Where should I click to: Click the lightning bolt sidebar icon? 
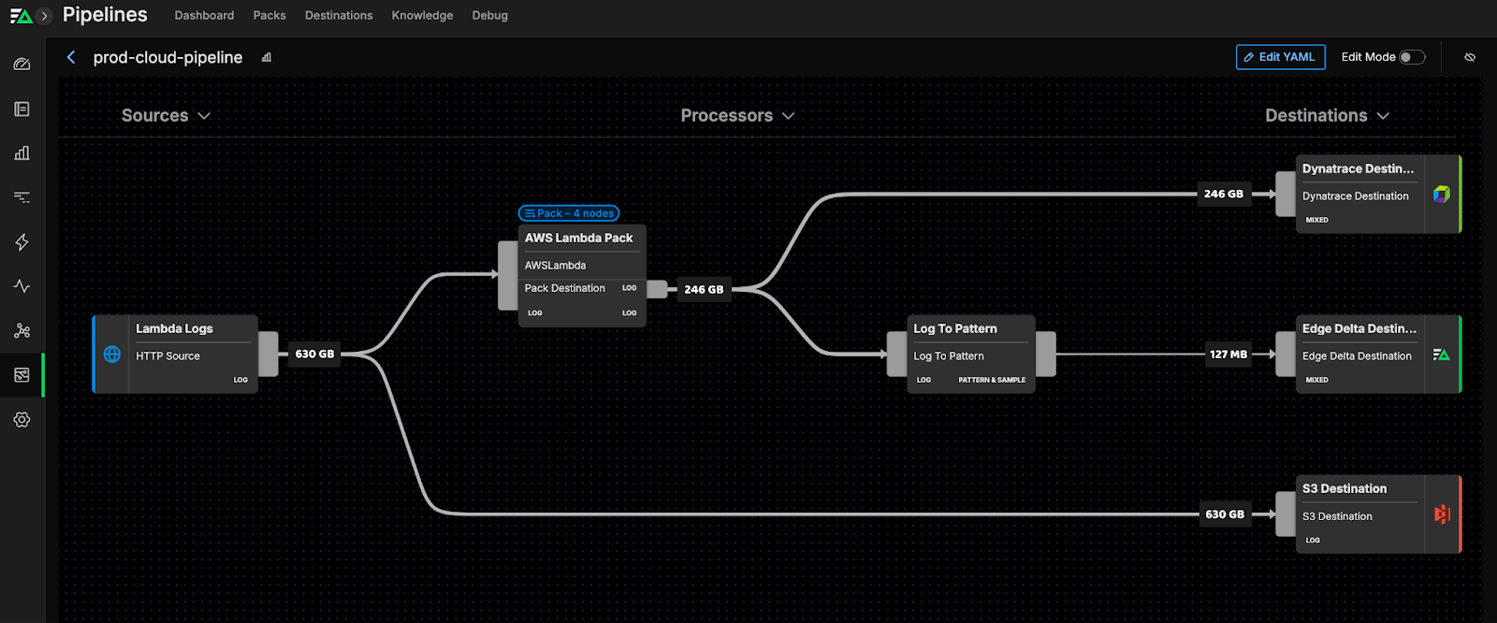coord(22,242)
